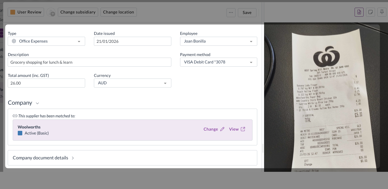This screenshot has width=388, height=189.
Task: Click the pin icon
Action: coord(382,12)
